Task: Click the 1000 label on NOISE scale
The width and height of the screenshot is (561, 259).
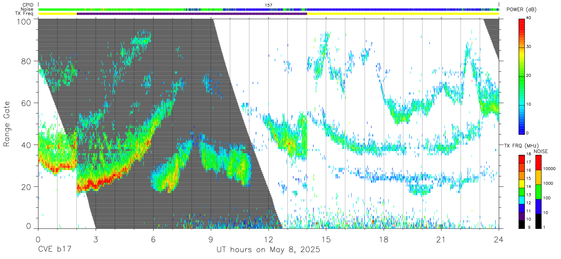Action: pos(548,184)
